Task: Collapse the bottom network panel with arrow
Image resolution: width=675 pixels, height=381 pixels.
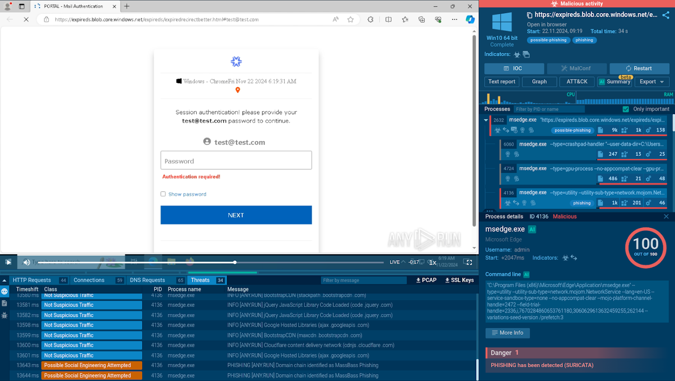Action: (4, 280)
